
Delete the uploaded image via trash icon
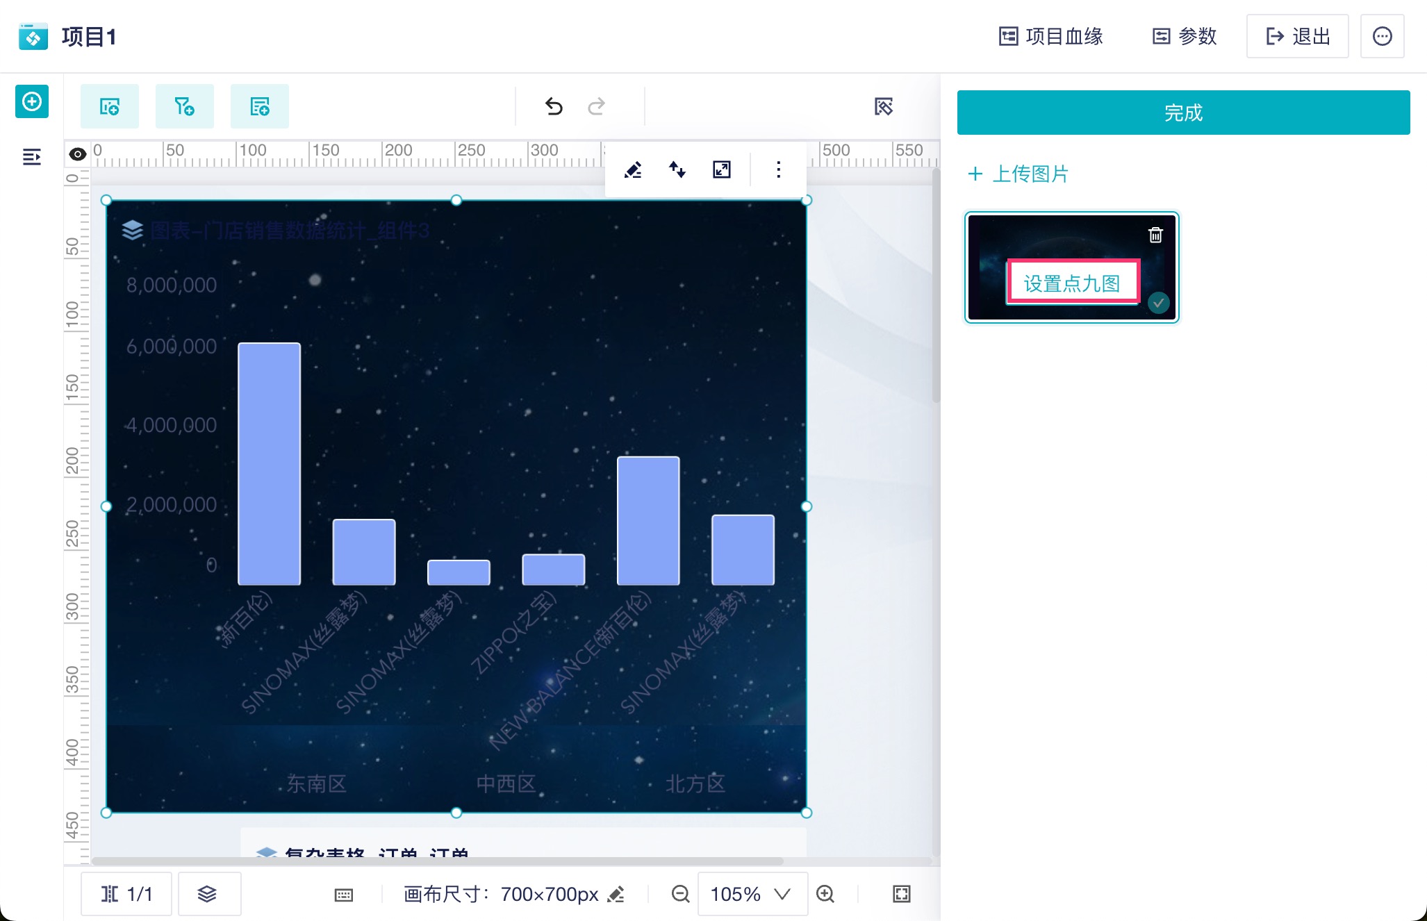(x=1155, y=235)
